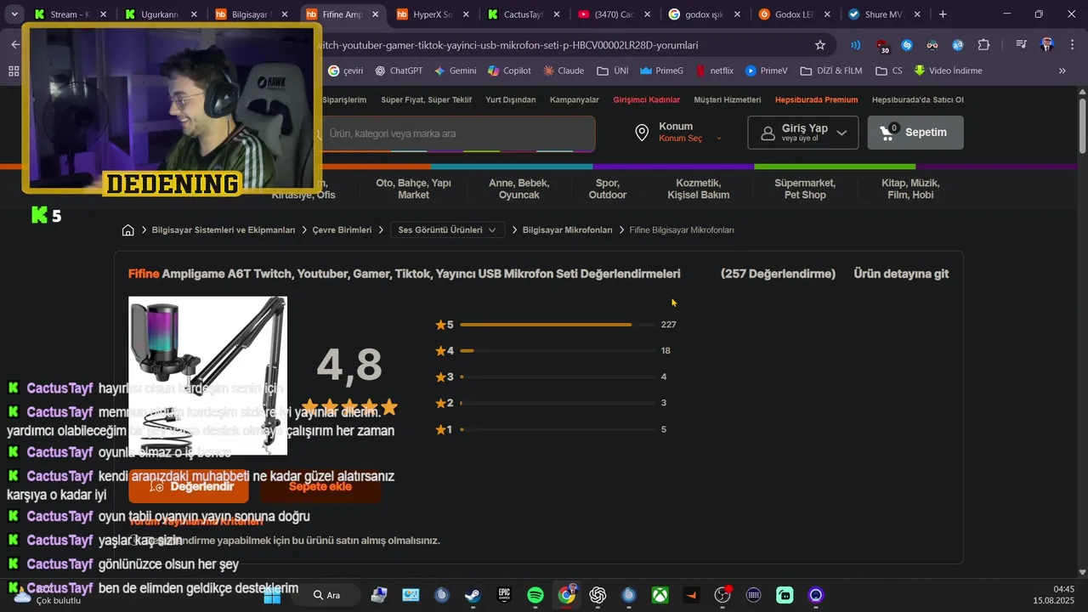This screenshot has height=612, width=1088.
Task: Open the CS bookmark folder
Action: 889,71
